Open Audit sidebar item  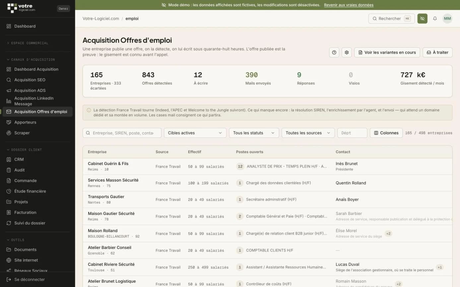(x=37, y=170)
